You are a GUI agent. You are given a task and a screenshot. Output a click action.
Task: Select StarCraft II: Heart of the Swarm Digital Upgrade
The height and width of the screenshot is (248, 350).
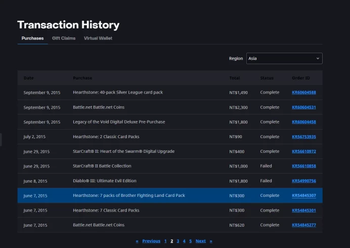[123, 151]
